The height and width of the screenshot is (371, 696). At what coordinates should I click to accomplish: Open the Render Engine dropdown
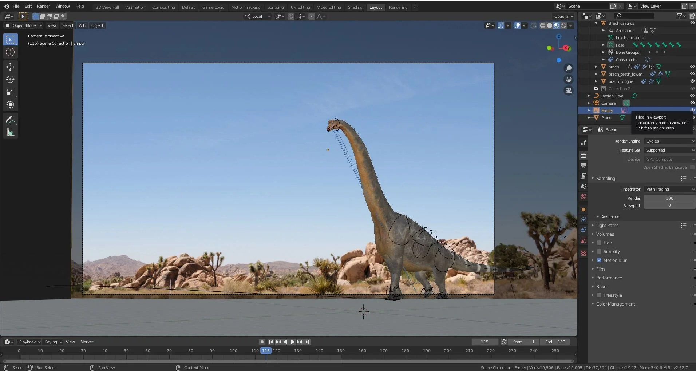point(669,141)
